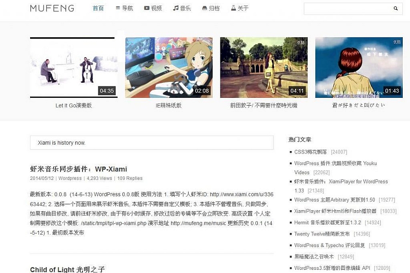The height and width of the screenshot is (273, 410).
Task: Open the 君が好きだと叫びたい title link
Action: 359,105
